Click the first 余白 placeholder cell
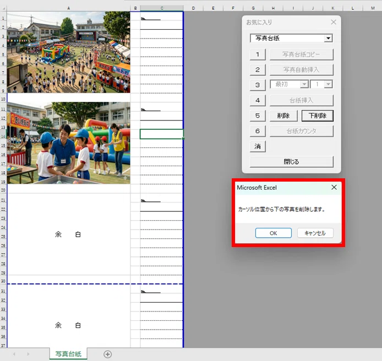 pos(68,234)
